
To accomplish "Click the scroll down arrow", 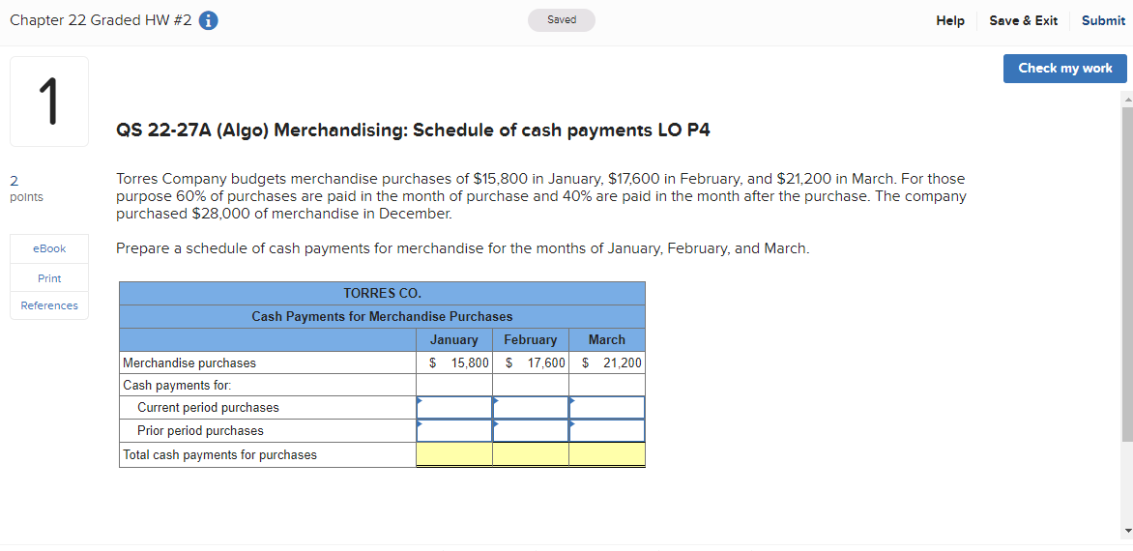I will click(1127, 531).
